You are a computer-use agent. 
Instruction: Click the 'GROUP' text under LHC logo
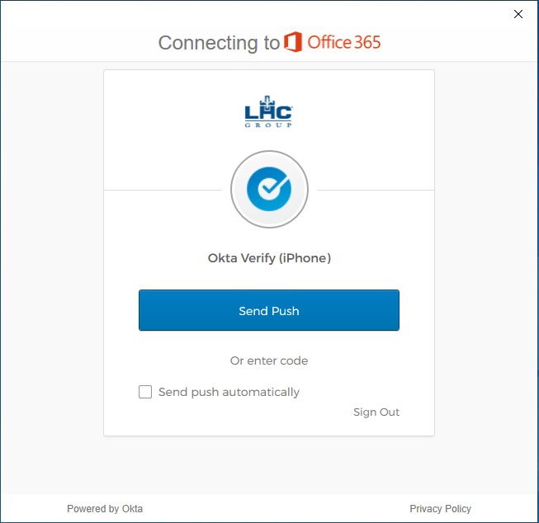[x=268, y=125]
